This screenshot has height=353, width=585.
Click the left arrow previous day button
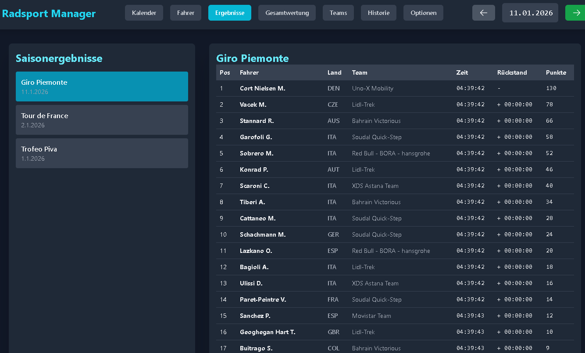tap(483, 13)
